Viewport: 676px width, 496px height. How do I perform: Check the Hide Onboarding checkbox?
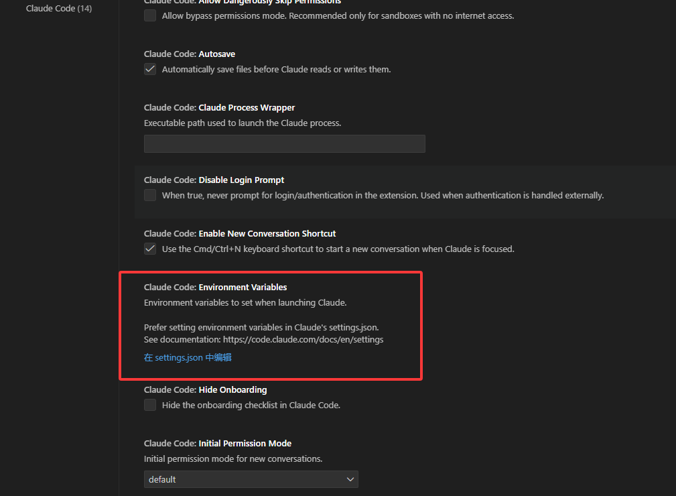pos(150,405)
